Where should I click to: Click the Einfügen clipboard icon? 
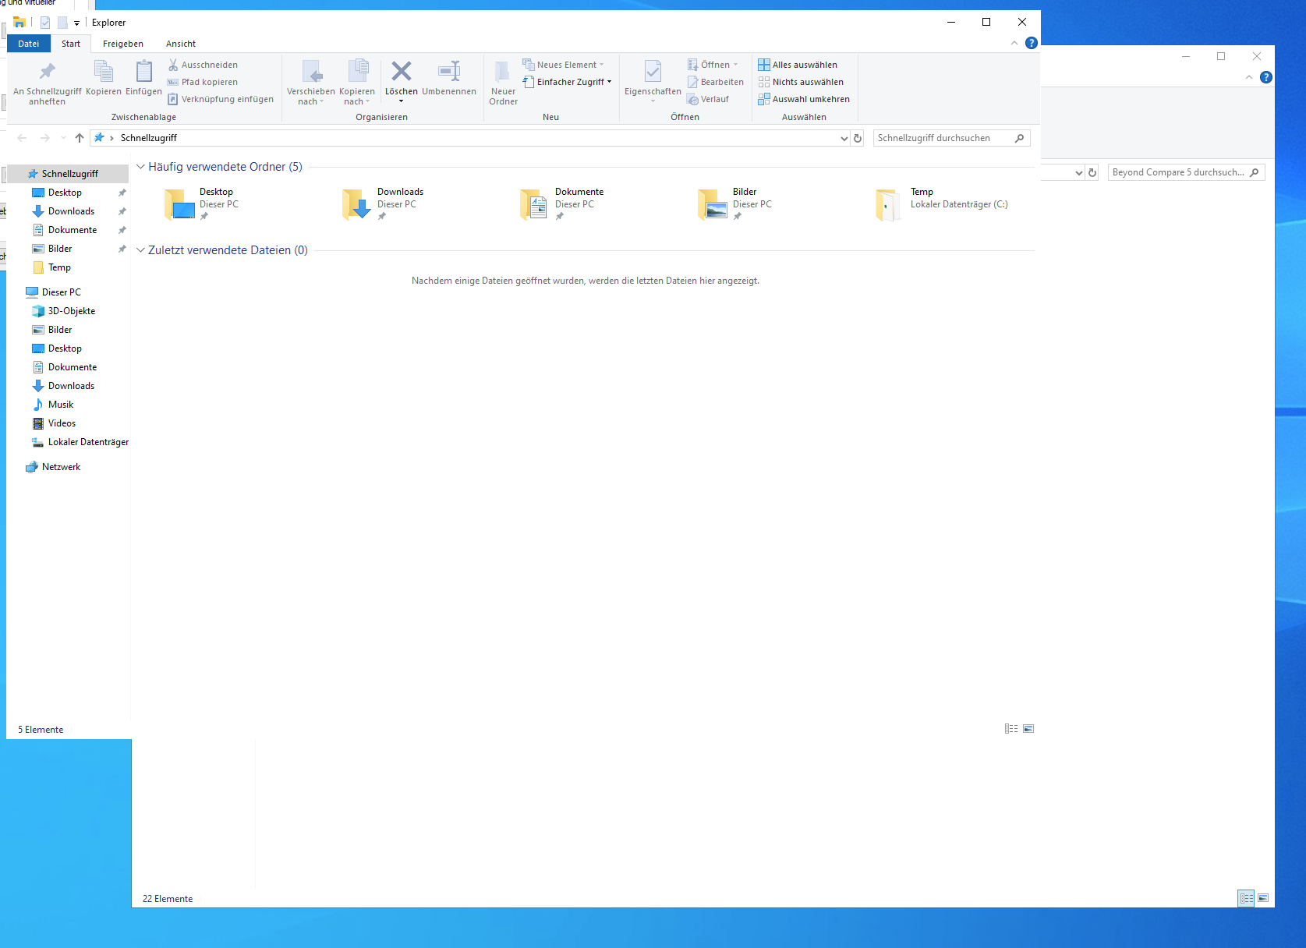[143, 78]
